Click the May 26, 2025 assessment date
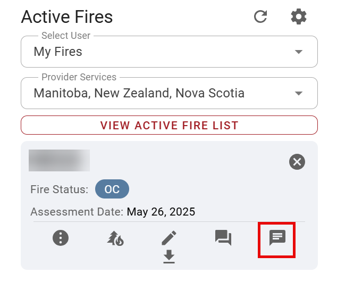This screenshot has height=281, width=337. click(161, 212)
